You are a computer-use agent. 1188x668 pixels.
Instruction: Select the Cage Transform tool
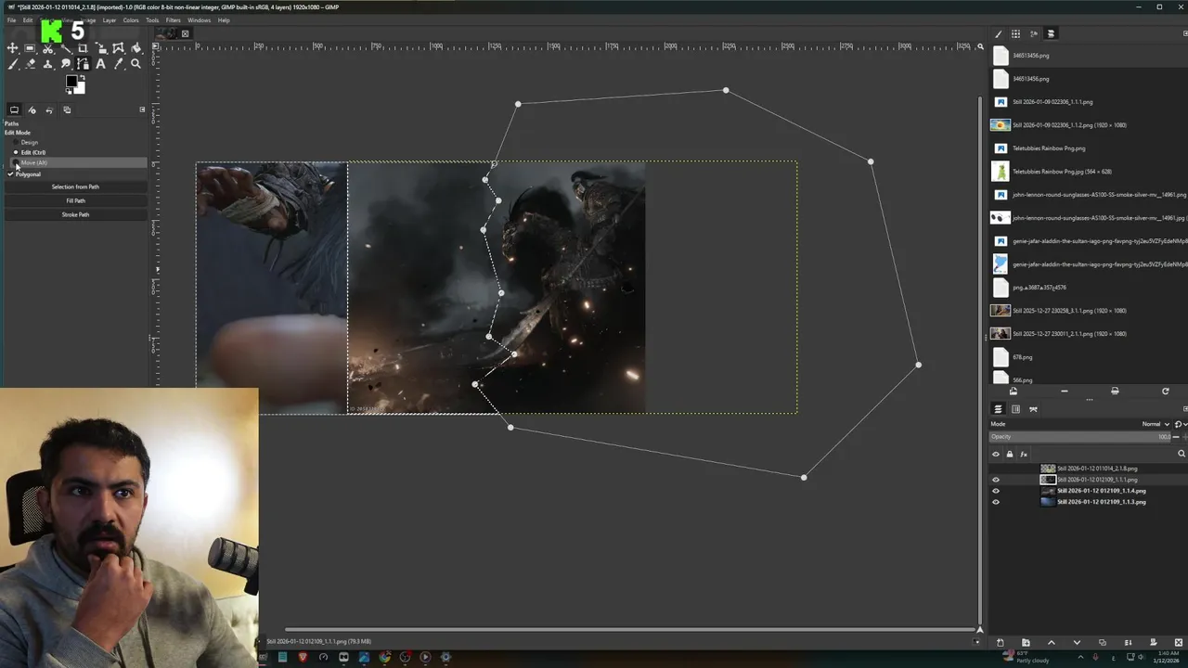118,48
